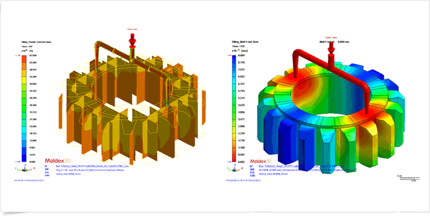Pick yellow swatch of left Powder Concentration bar
Image resolution: width=430 pixels, height=217 pixels.
tap(24, 80)
